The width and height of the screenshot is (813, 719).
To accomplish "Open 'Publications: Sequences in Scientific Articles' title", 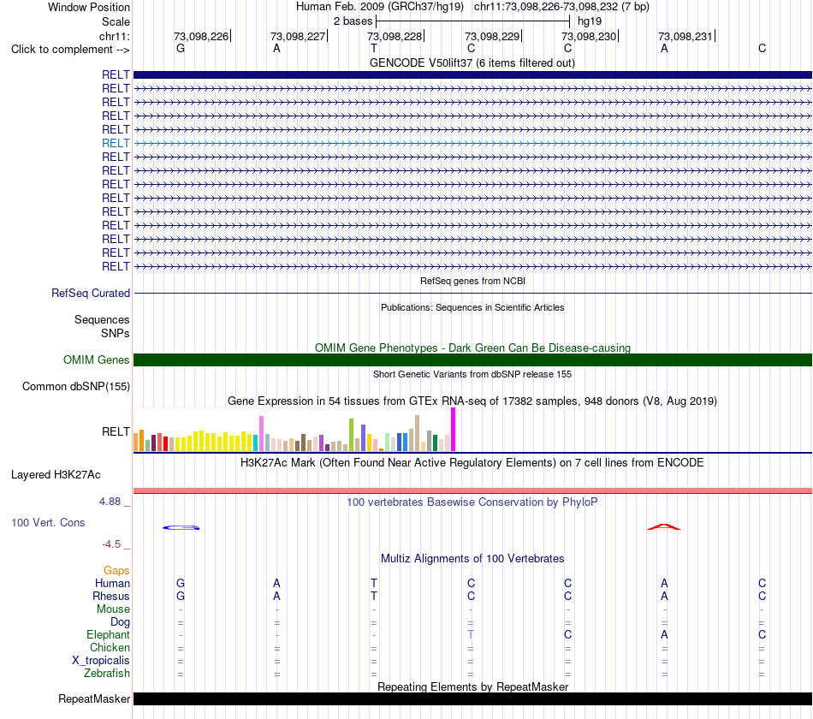I will tap(472, 307).
